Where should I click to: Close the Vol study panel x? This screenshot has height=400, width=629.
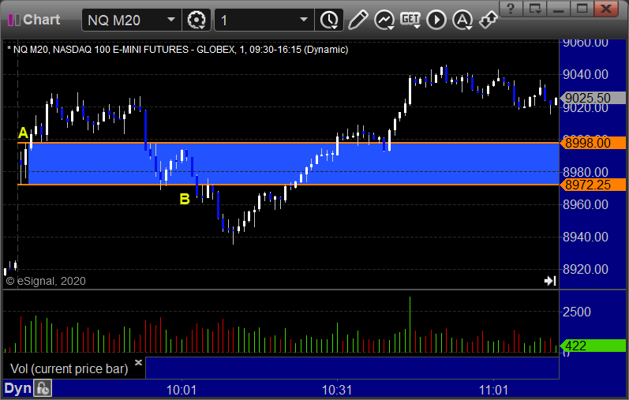tap(138, 362)
